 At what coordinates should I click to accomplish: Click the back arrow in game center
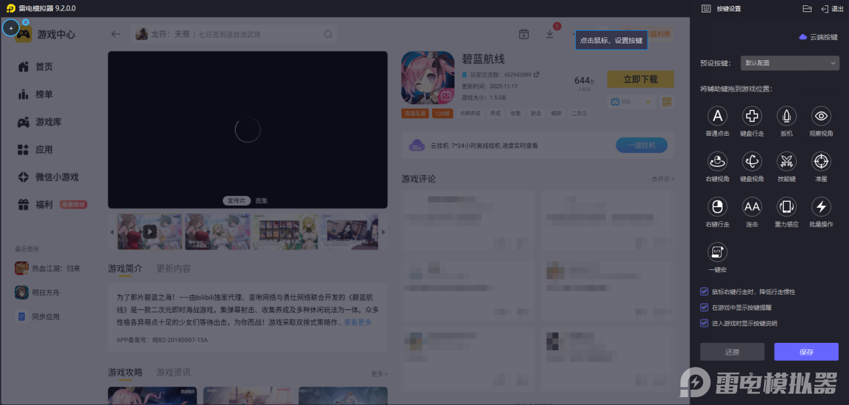point(116,34)
